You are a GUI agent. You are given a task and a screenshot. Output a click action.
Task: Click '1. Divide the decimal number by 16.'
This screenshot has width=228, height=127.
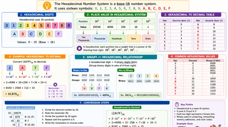point(60,110)
